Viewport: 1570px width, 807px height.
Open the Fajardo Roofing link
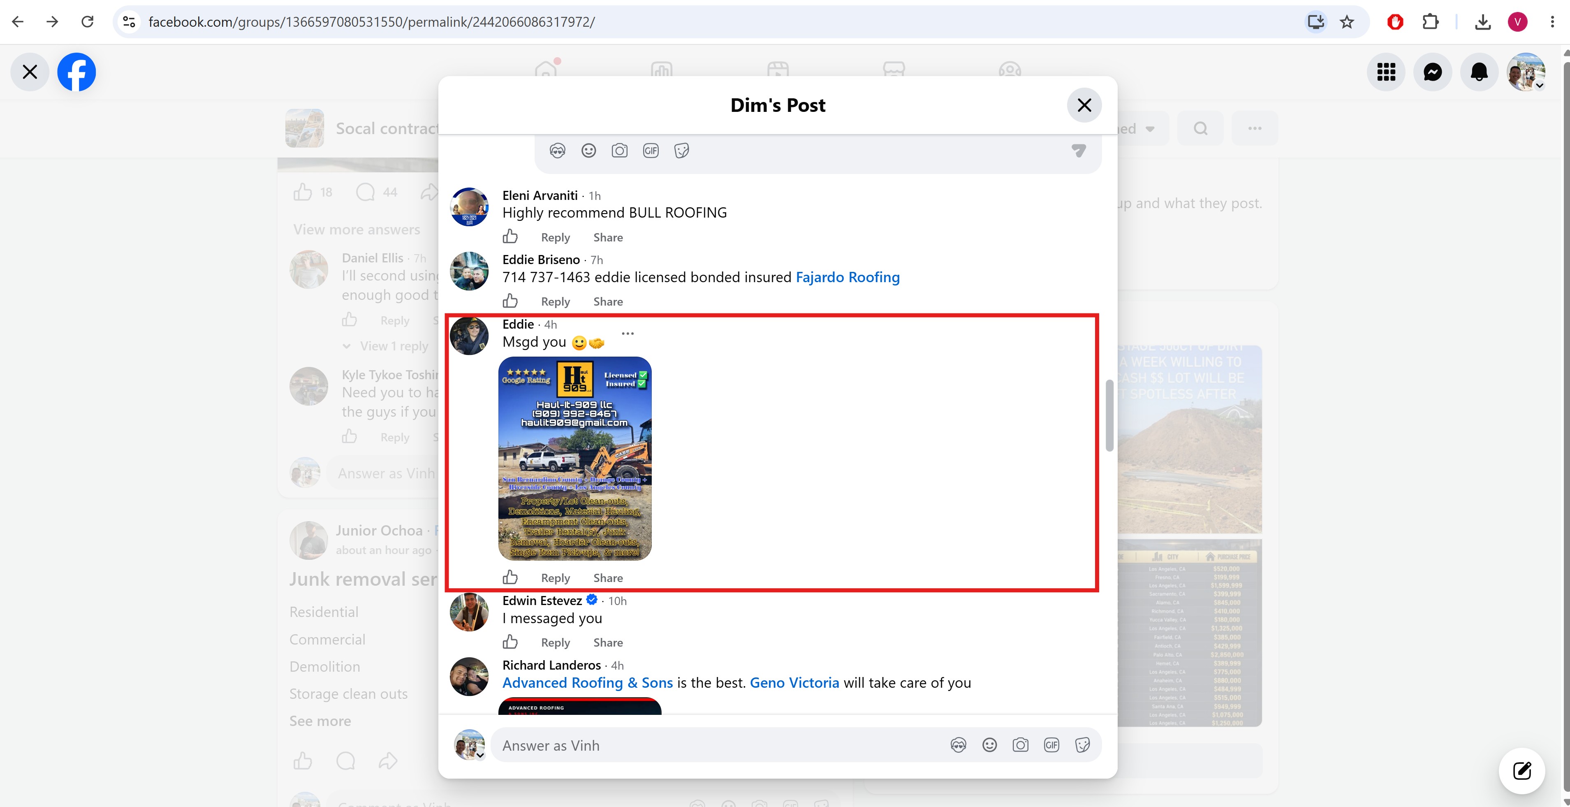click(848, 277)
